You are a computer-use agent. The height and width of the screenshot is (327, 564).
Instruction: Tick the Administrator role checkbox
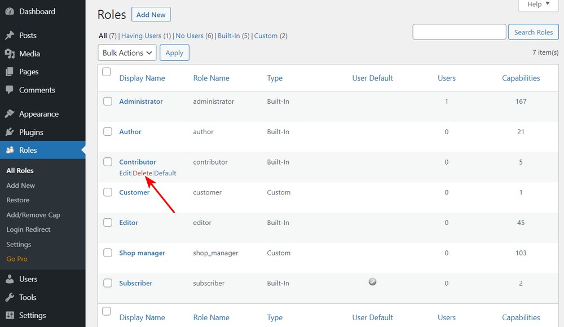click(108, 101)
